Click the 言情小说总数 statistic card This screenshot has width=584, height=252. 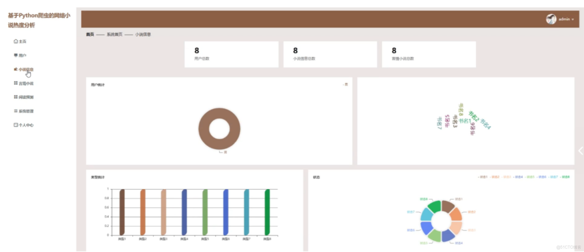point(429,54)
